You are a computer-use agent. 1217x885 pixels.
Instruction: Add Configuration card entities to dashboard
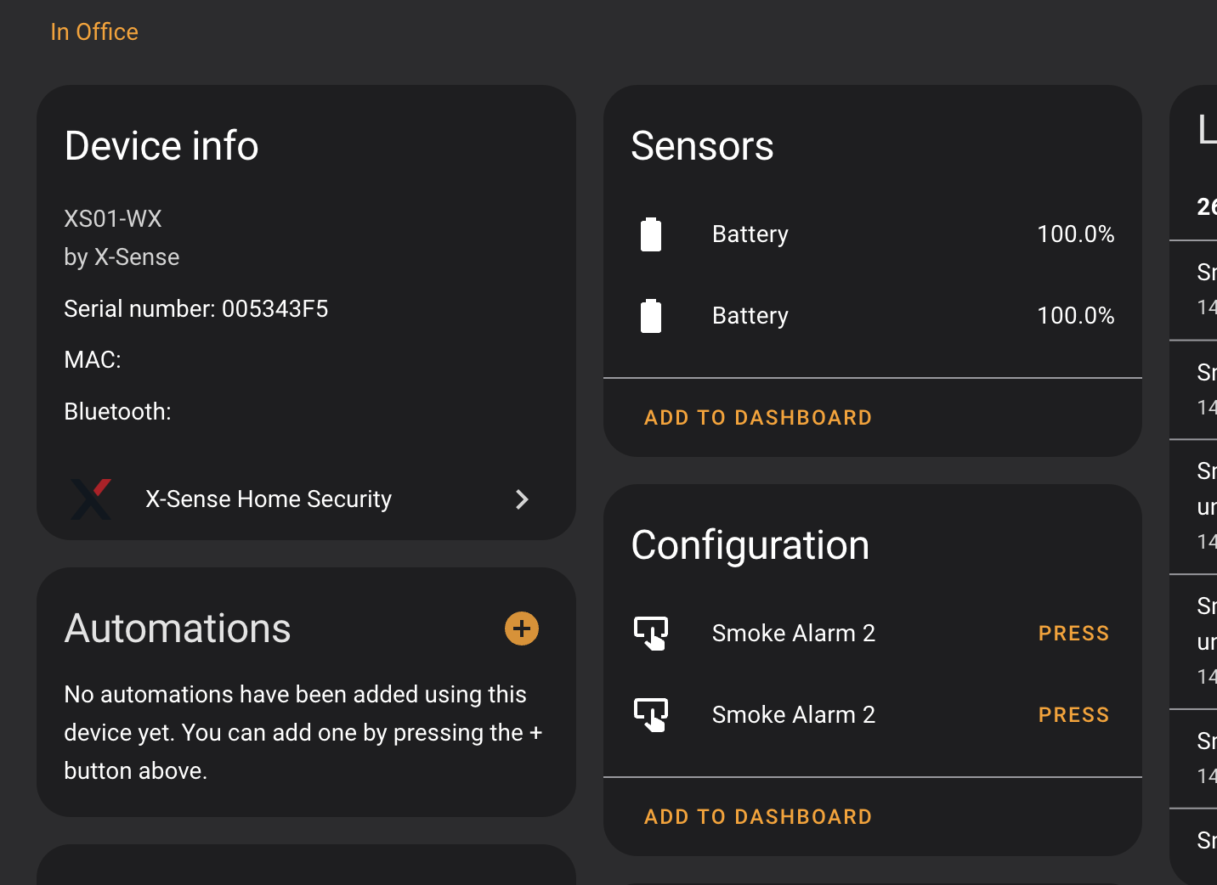pyautogui.click(x=758, y=817)
